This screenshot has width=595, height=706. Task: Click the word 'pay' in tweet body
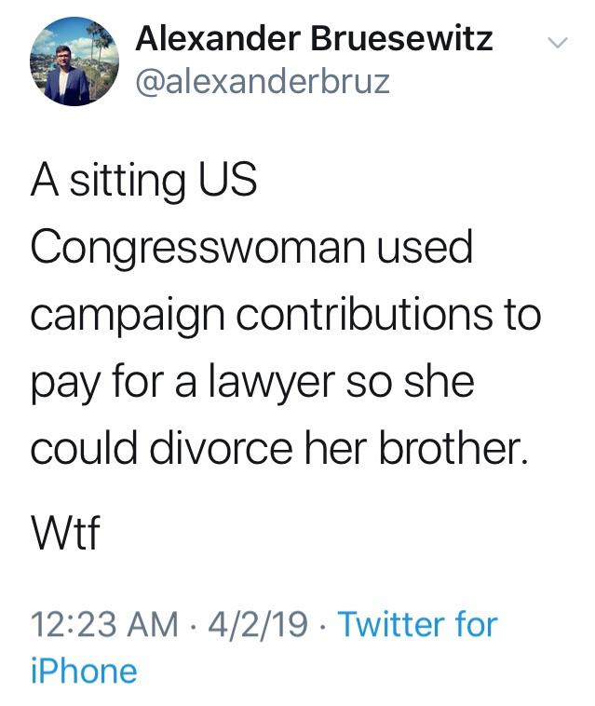click(64, 384)
